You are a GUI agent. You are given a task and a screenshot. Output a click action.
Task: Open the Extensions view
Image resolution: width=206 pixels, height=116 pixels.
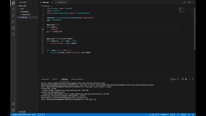(13, 28)
